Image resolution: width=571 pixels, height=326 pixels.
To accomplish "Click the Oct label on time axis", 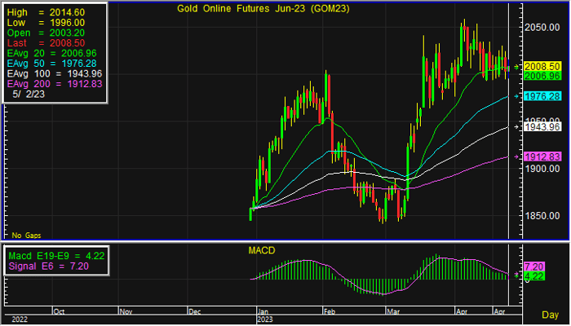I will [58, 311].
